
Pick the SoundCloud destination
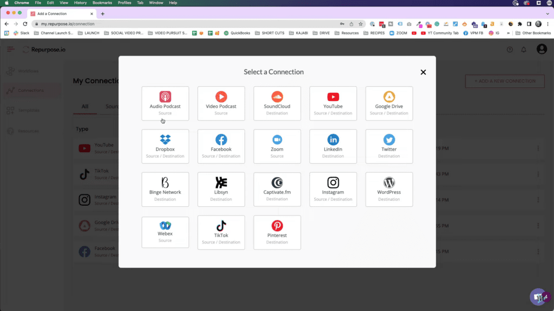pos(277,104)
